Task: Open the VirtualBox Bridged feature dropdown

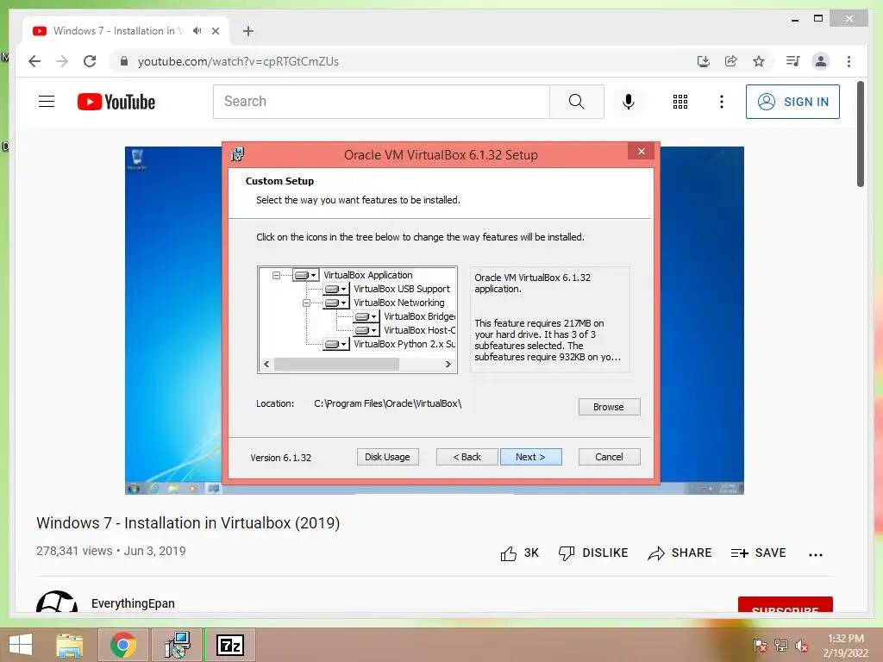Action: coord(366,316)
